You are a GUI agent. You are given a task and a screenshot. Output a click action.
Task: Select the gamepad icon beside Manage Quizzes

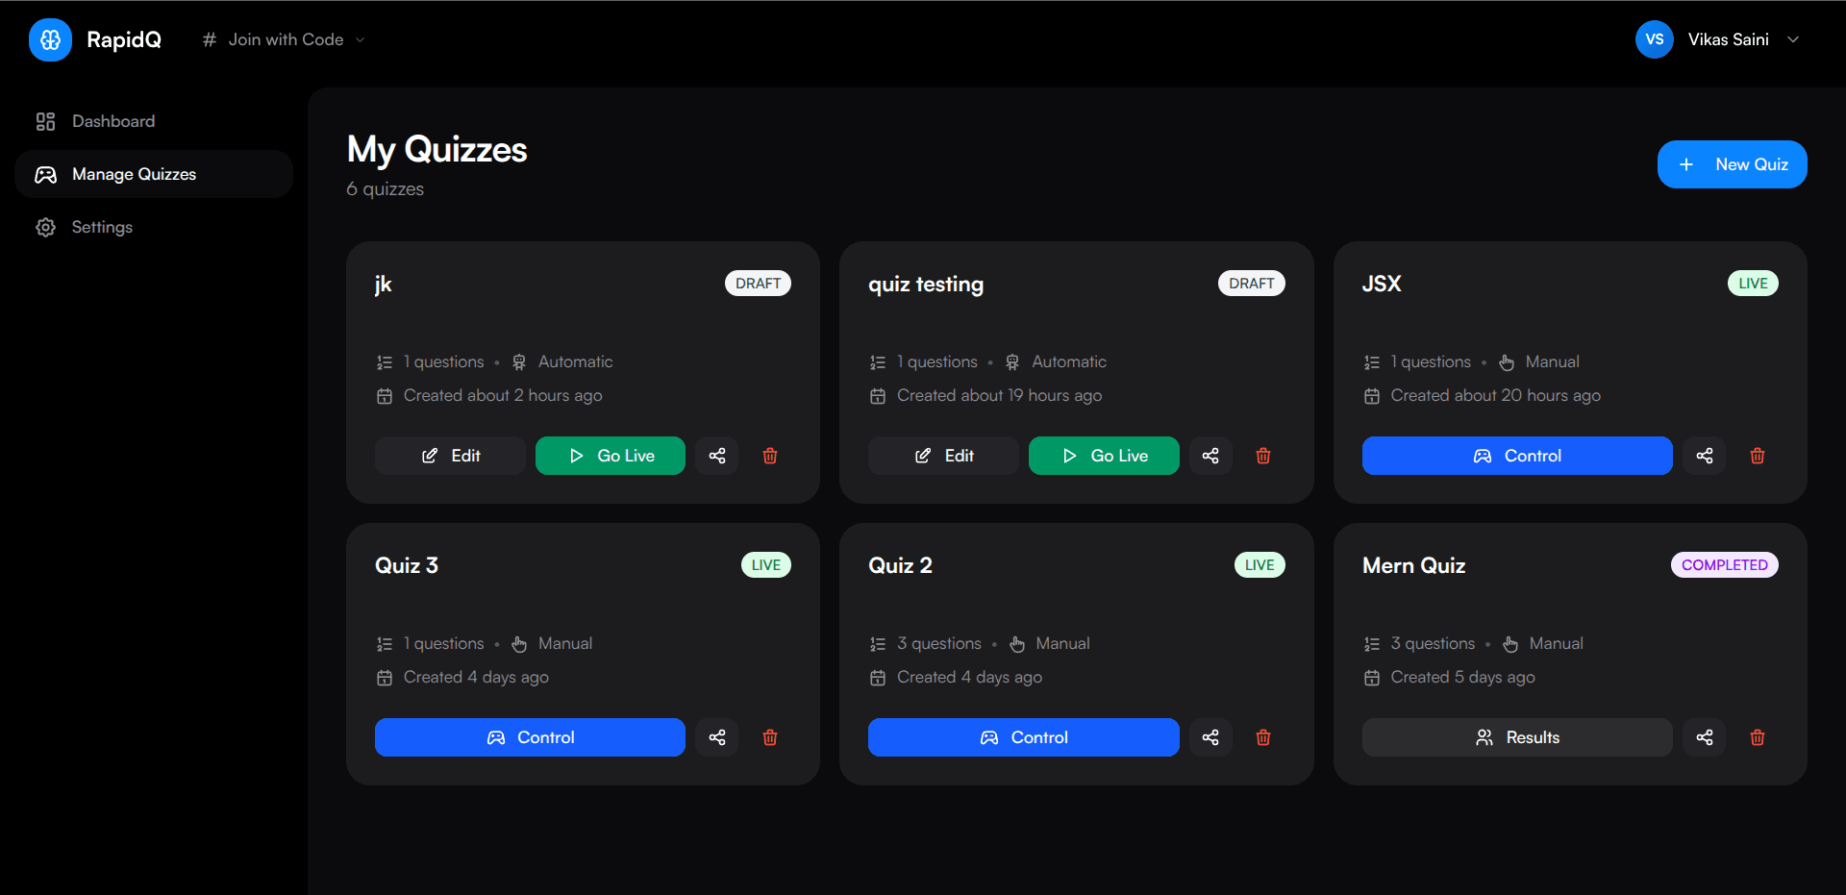(45, 174)
